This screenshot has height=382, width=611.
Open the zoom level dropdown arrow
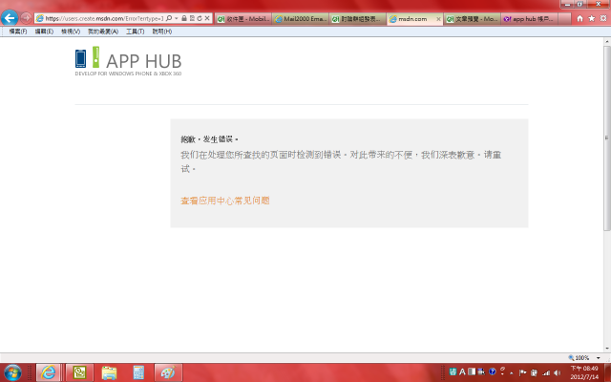599,358
